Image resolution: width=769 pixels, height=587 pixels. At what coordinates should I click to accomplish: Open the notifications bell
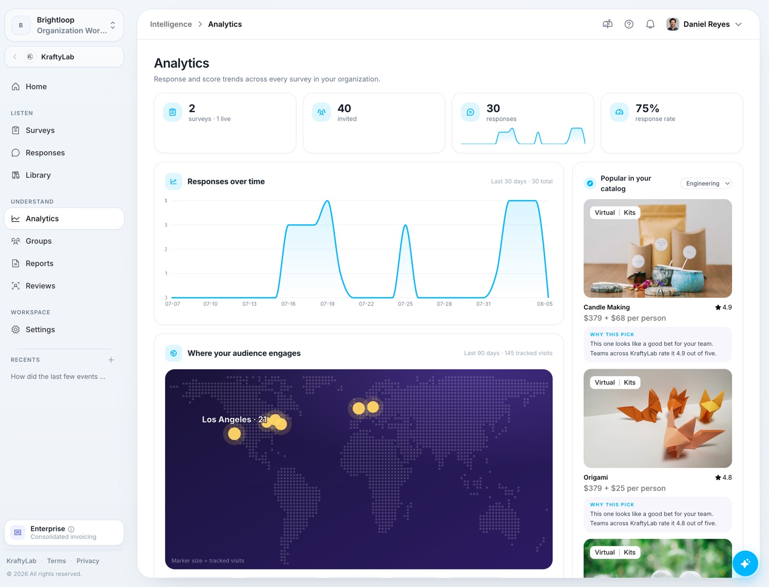tap(650, 24)
